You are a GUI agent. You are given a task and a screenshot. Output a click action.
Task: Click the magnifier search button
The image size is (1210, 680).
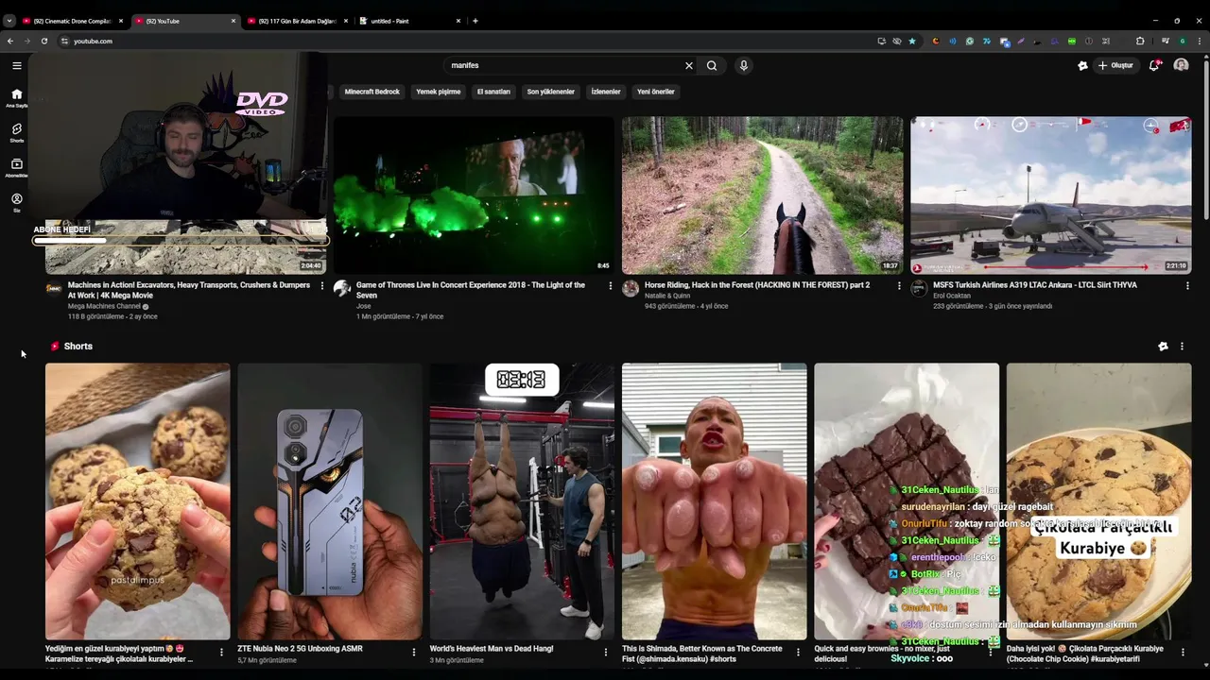[x=712, y=65]
